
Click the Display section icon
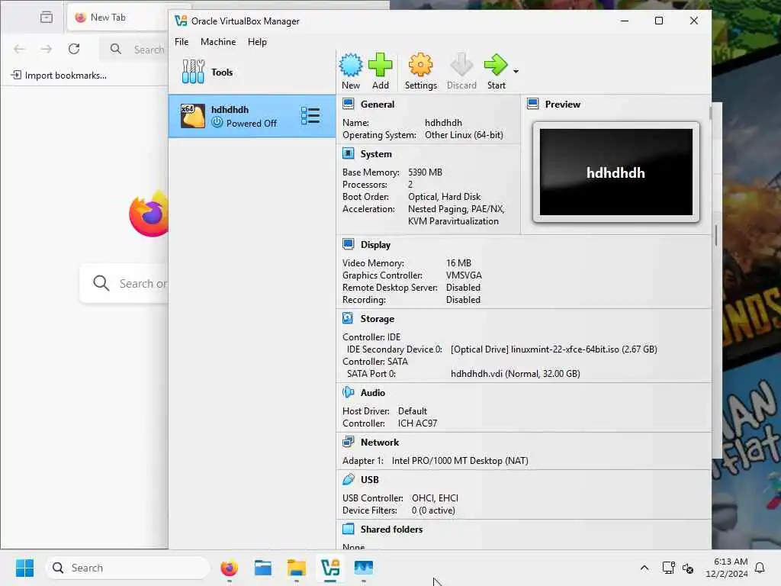pyautogui.click(x=348, y=244)
